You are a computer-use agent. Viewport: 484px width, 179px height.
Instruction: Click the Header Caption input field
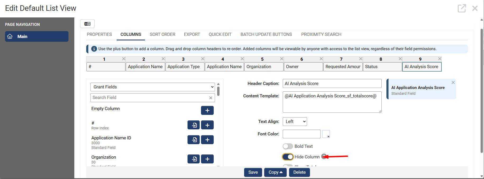pos(332,83)
